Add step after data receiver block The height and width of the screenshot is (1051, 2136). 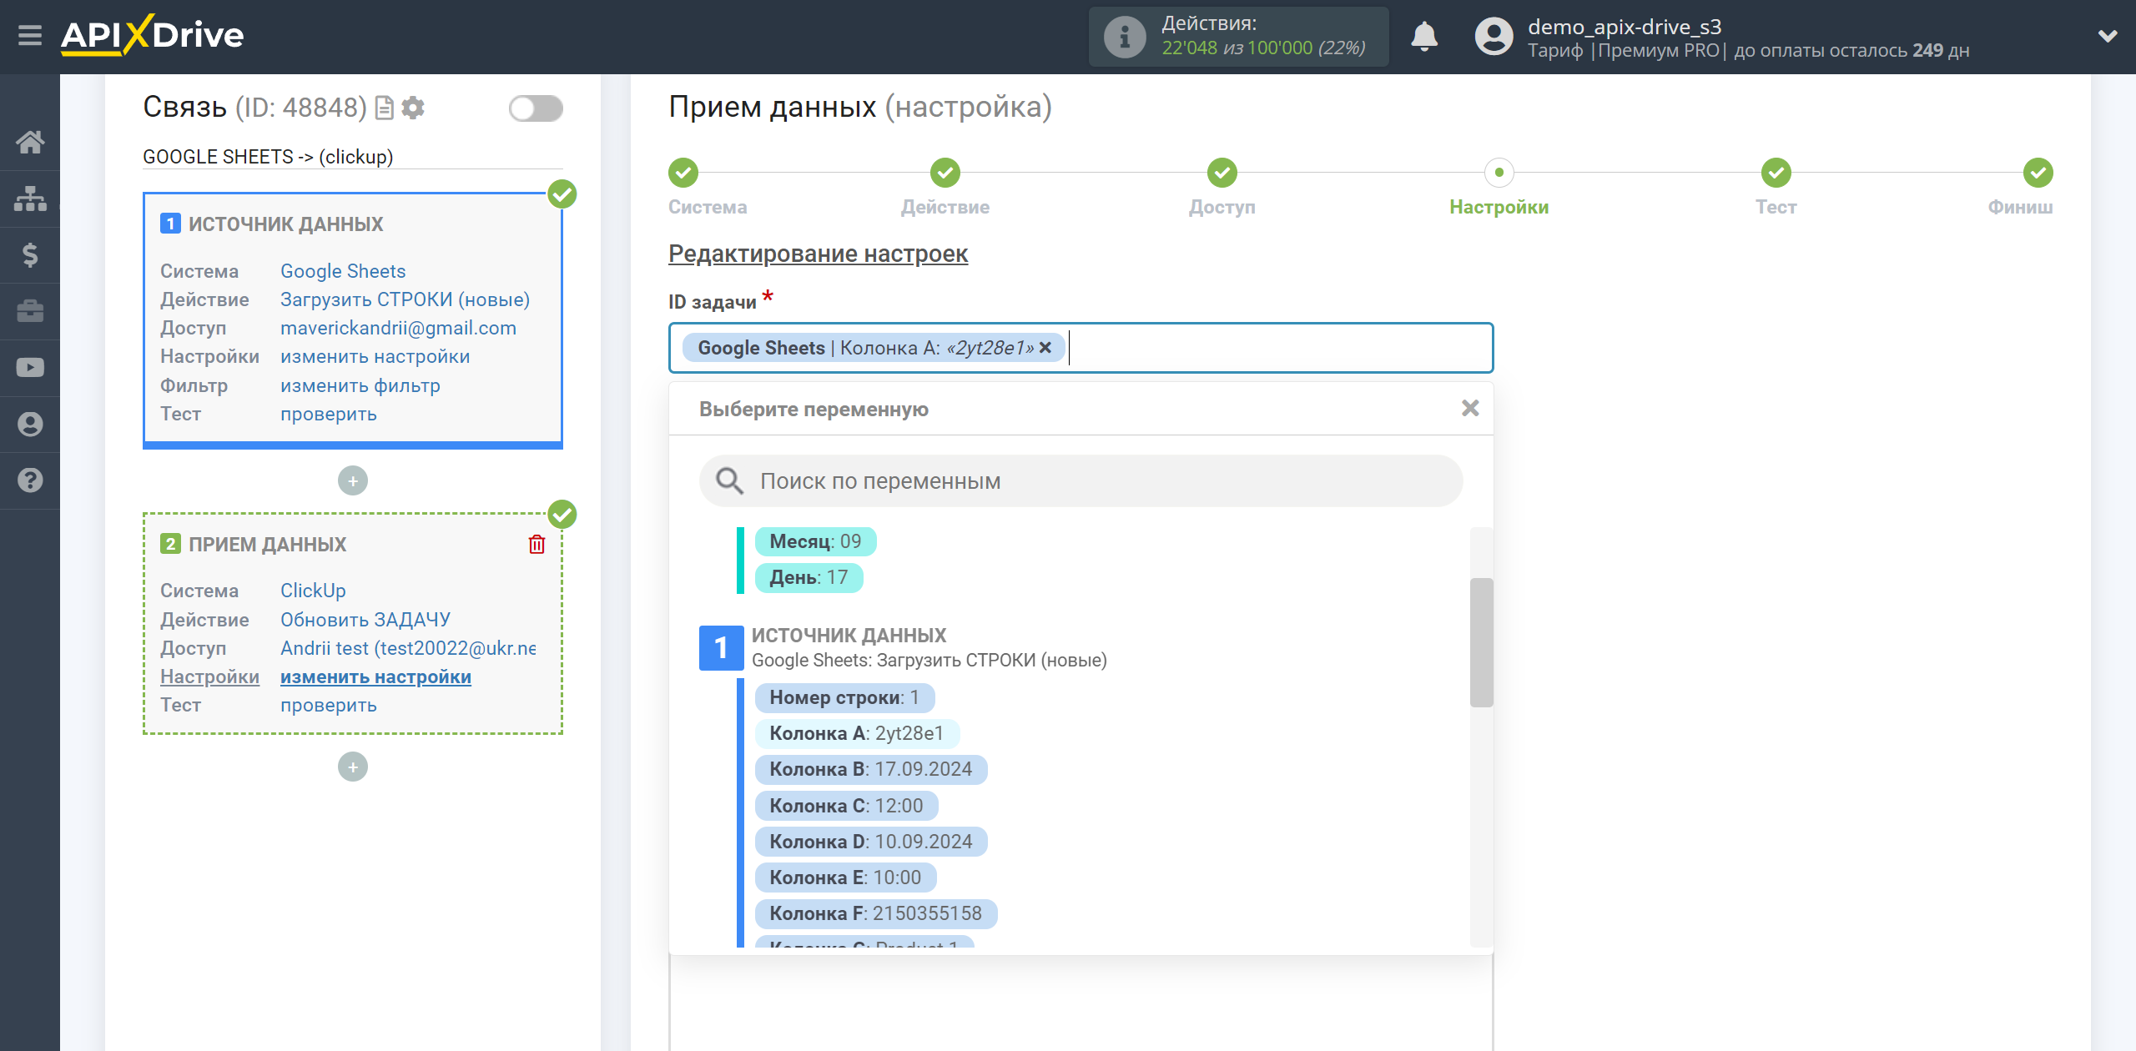pyautogui.click(x=353, y=767)
